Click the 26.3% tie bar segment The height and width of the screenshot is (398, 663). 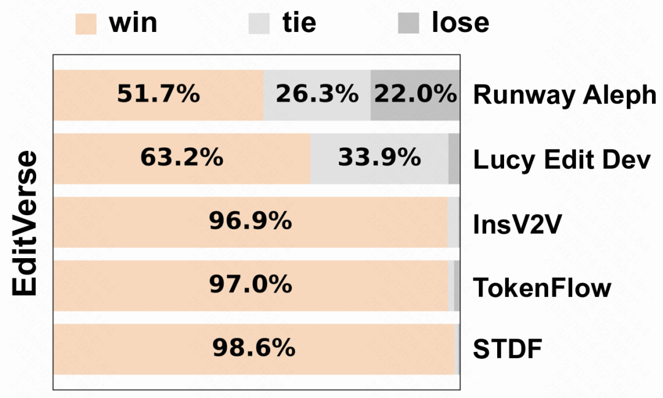317,95
